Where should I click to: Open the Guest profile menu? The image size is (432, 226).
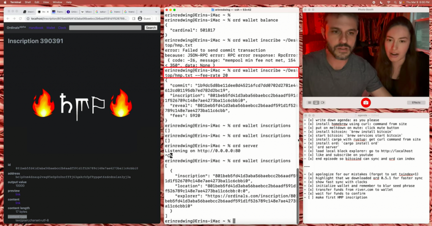pyautogui.click(x=145, y=19)
